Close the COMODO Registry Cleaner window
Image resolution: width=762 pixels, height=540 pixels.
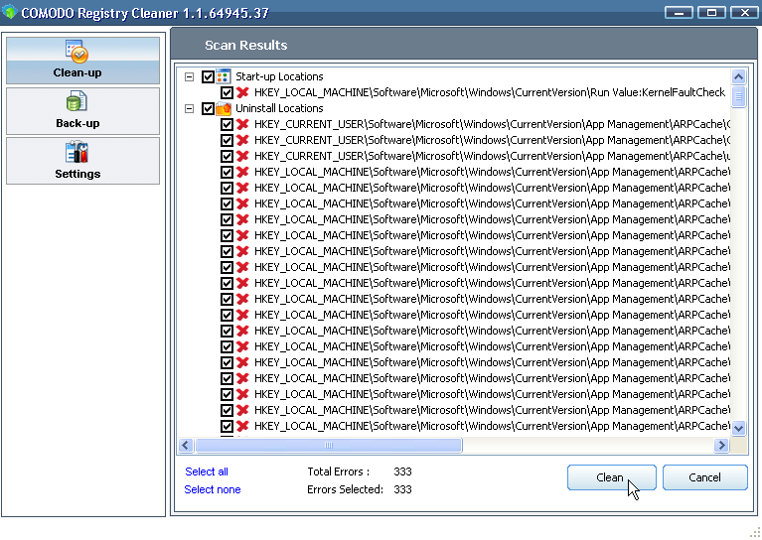(x=745, y=13)
